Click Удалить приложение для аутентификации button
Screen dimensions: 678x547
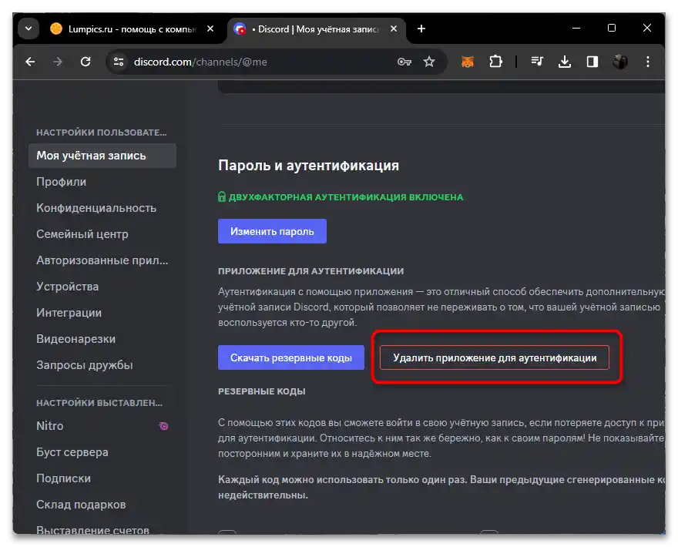[x=495, y=357]
